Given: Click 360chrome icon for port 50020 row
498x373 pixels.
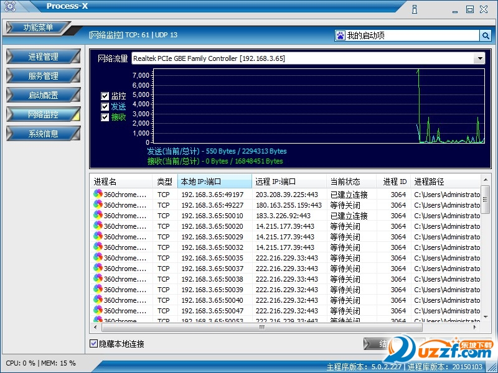Looking at the screenshot, I should (98, 226).
